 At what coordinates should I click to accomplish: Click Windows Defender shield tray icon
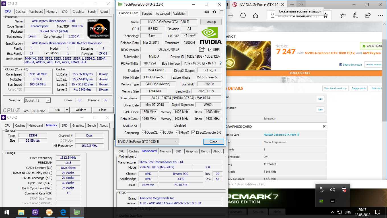click(344, 190)
